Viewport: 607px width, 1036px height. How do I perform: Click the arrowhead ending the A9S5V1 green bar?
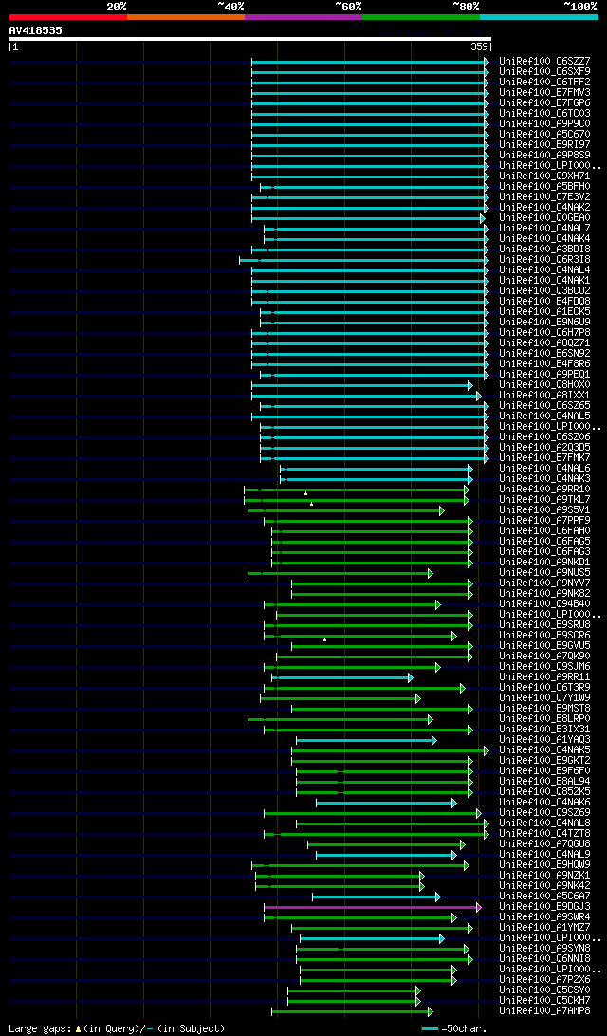442,510
